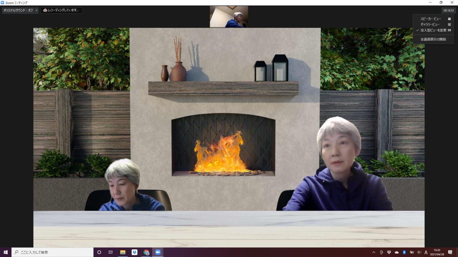The width and height of the screenshot is (458, 257).
Task: Click the Bluetooth tray icon
Action: 404,252
